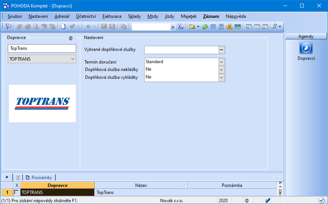Click the yellow folder toolbar icon

192,27
